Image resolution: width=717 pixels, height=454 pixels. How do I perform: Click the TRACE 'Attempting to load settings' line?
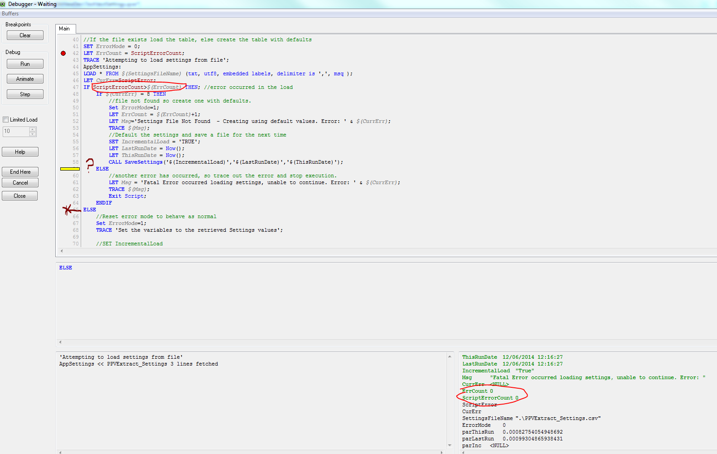pyautogui.click(x=156, y=60)
